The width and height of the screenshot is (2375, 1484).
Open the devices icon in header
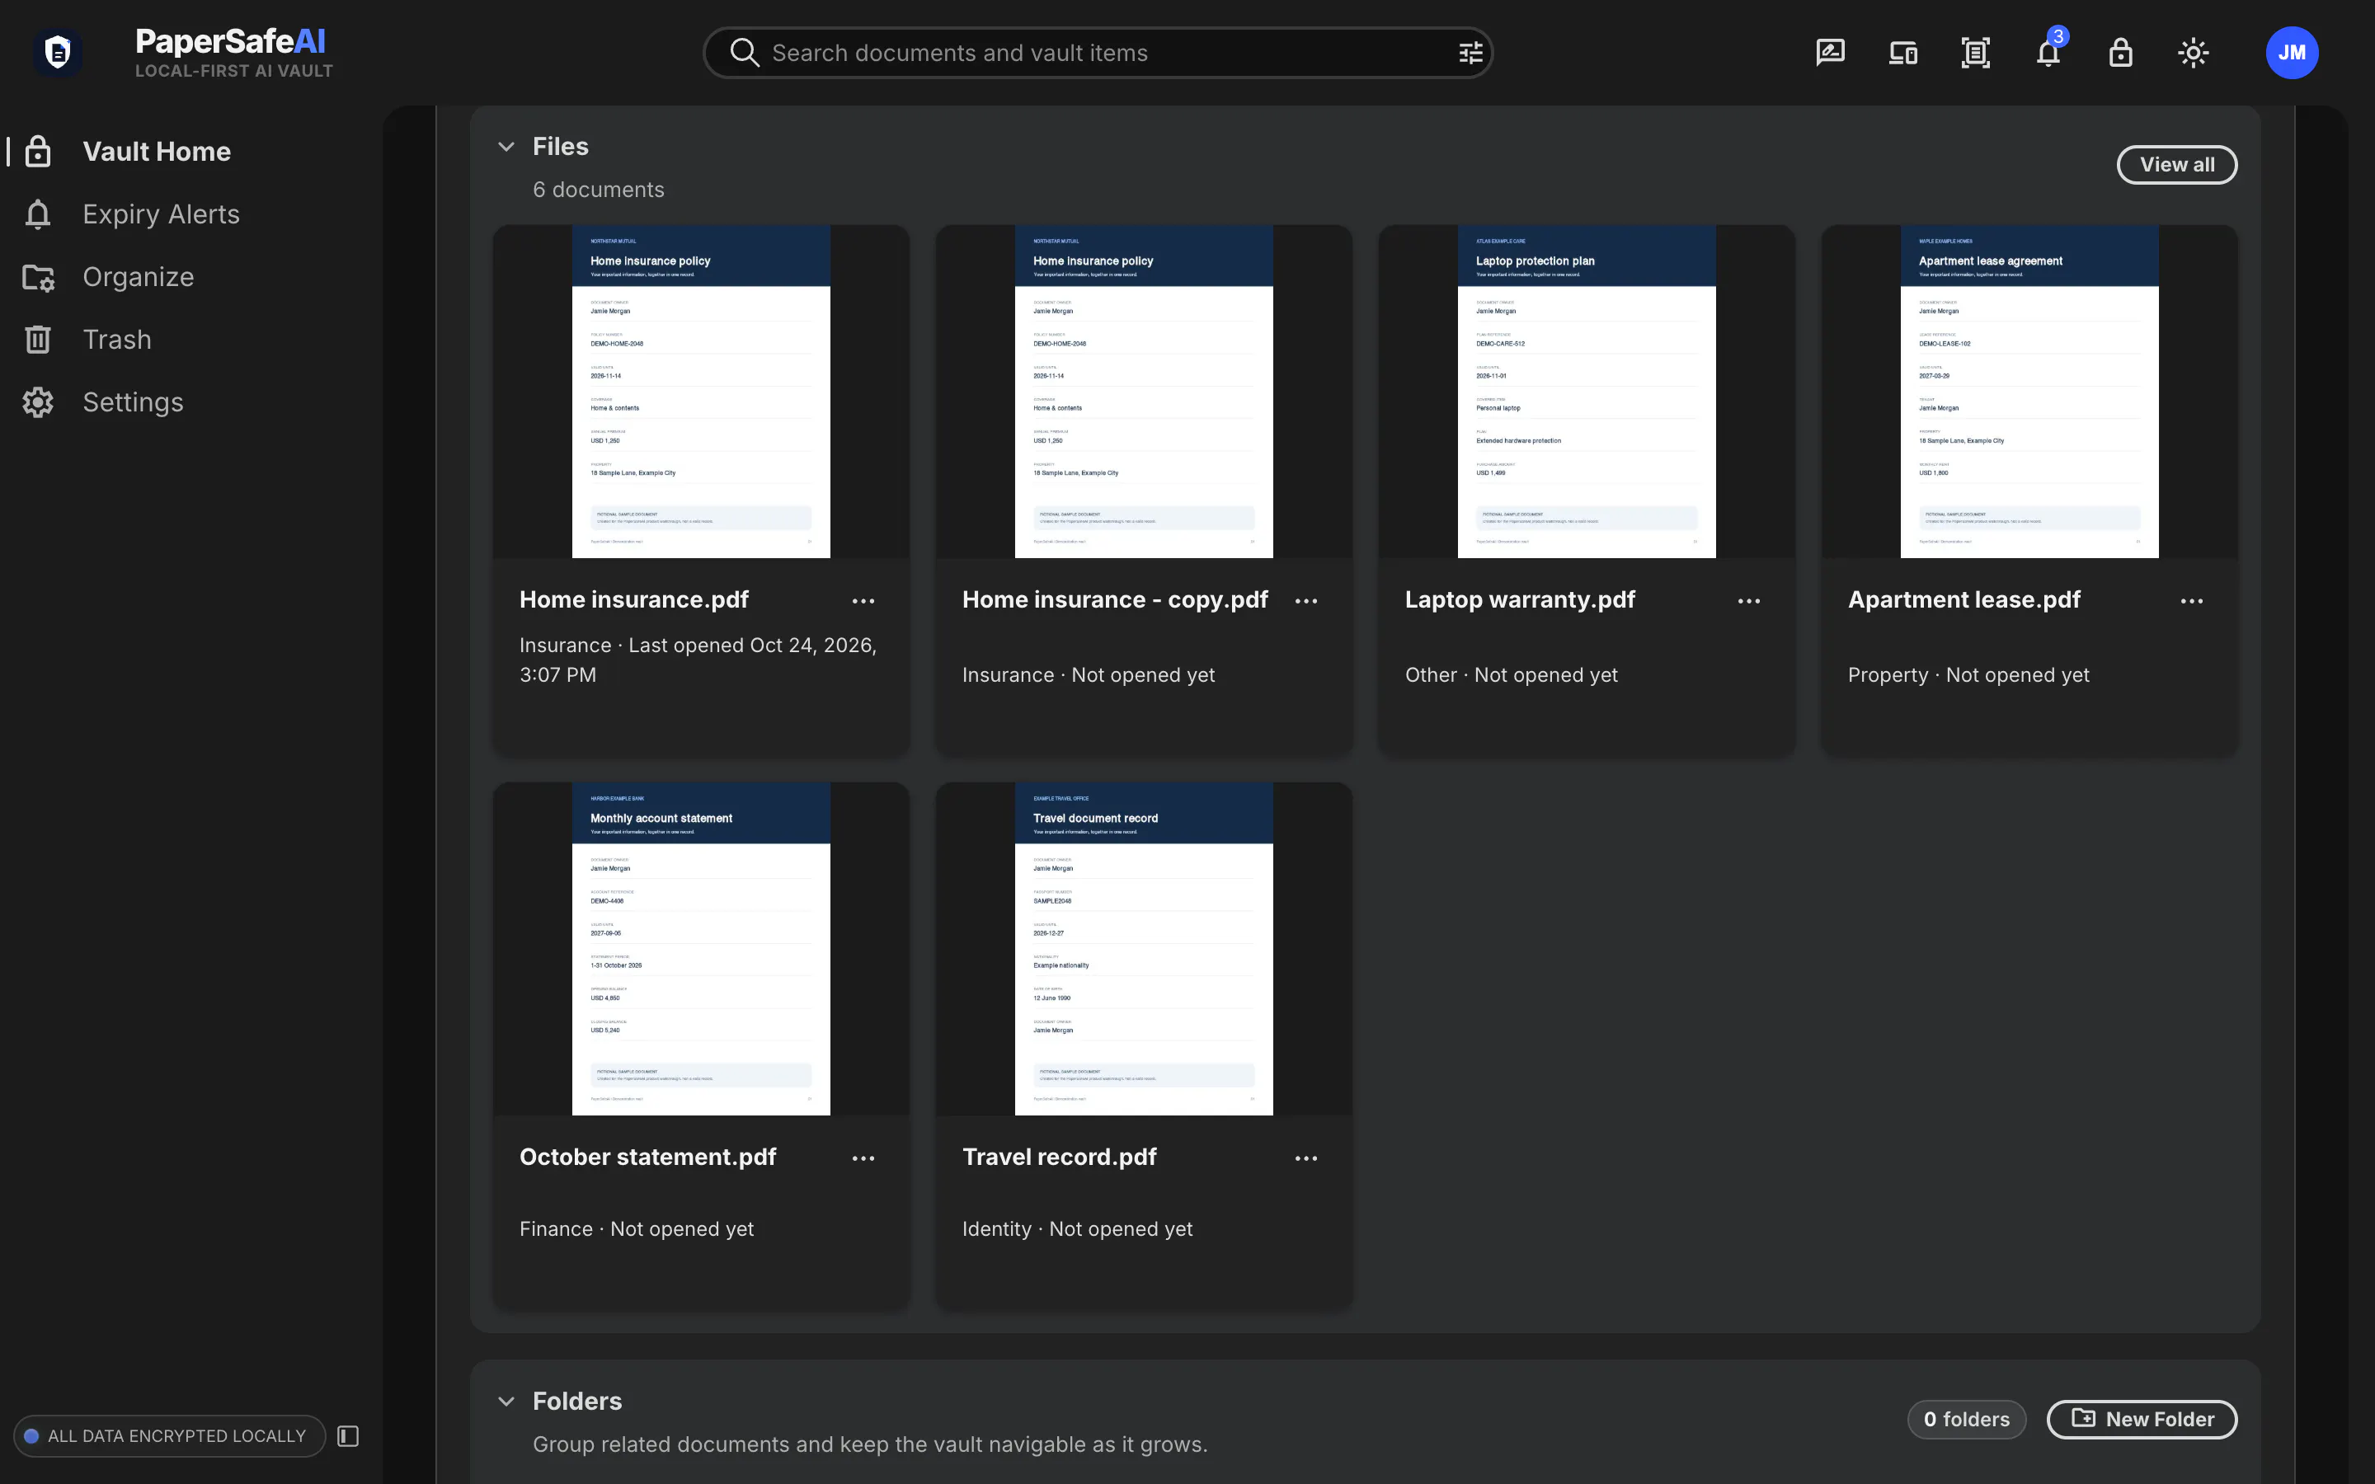[1903, 53]
